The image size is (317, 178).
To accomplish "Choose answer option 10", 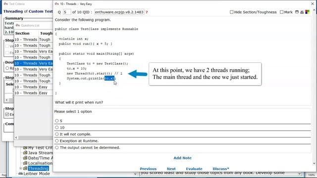I will coord(57,128).
